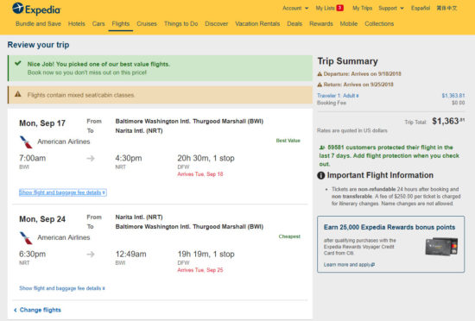Click the Expedia Rewards Voyager credit card image

pyautogui.click(x=441, y=246)
